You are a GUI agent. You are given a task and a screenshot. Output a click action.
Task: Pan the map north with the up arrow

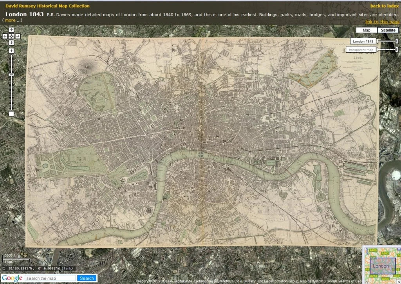[x=11, y=30]
